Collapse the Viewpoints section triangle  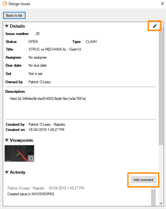tap(7, 140)
